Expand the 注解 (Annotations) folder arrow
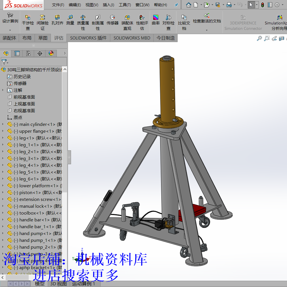Screen dimensions: 287x287 click(3, 90)
